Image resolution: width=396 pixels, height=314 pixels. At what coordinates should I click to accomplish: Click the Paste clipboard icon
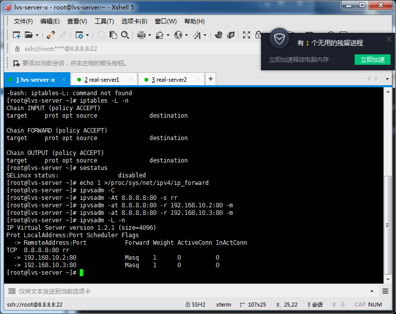pos(113,35)
